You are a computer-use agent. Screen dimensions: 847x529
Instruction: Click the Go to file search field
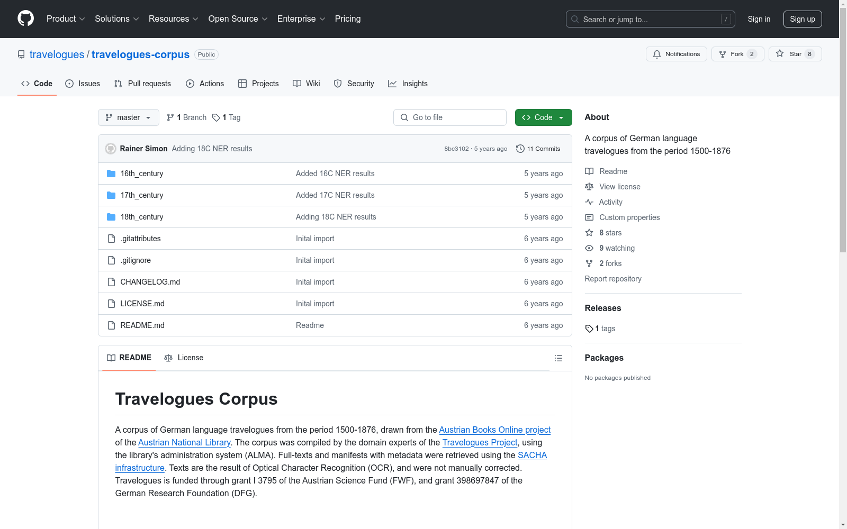click(x=450, y=117)
